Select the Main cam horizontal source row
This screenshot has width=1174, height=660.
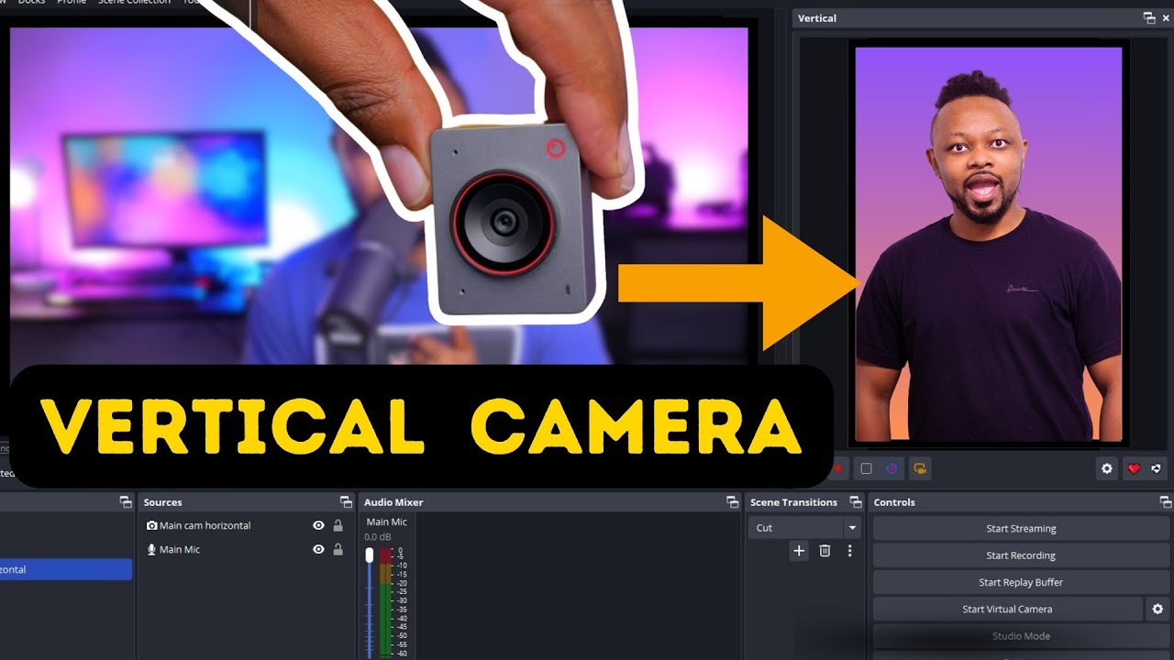(246, 525)
